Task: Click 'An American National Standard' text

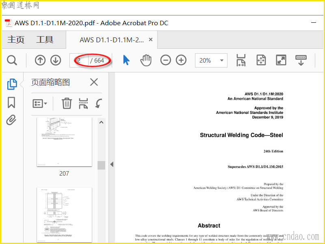Action: [256, 99]
